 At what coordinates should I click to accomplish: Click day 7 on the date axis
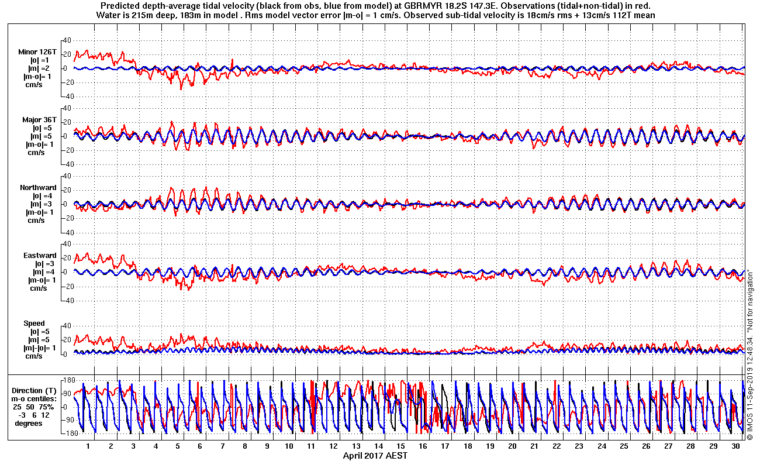coord(222,446)
